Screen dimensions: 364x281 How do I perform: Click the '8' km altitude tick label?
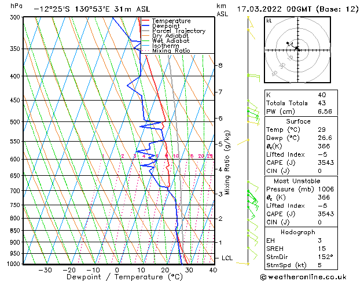coord(220,65)
